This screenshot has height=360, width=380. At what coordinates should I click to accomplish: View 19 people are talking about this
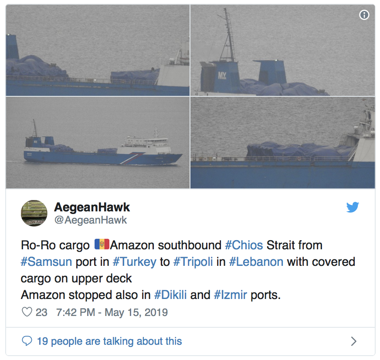pos(109,341)
